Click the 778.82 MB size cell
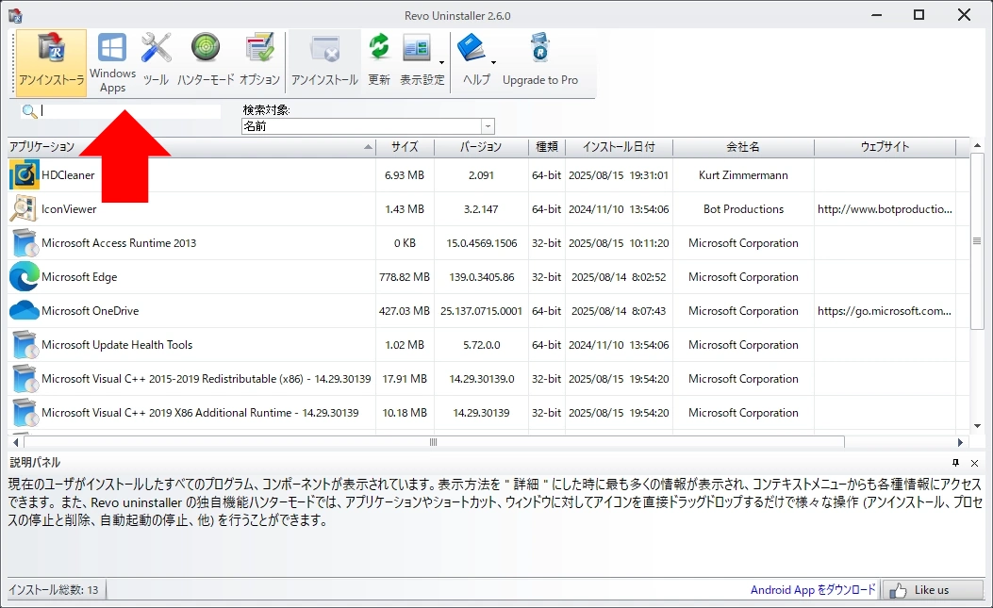The height and width of the screenshot is (608, 993). [x=405, y=277]
